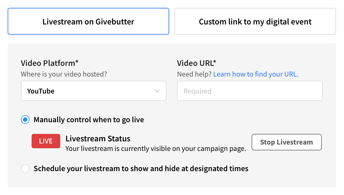Click the Livestream Status heading text
This screenshot has height=195, width=344.
click(x=98, y=138)
